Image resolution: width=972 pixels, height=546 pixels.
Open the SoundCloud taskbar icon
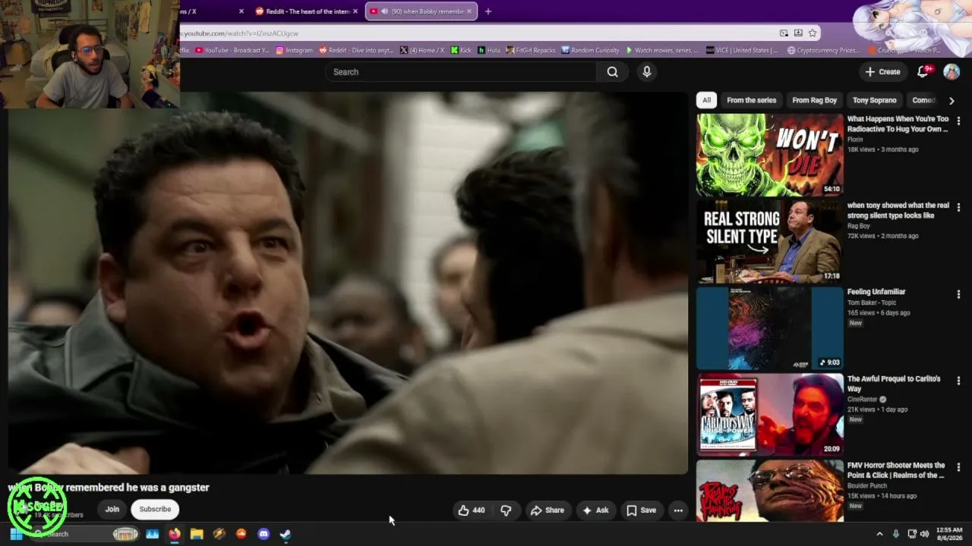[x=241, y=534]
